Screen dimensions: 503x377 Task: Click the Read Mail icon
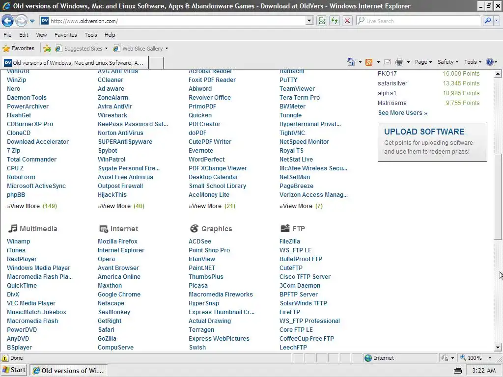[x=388, y=62]
